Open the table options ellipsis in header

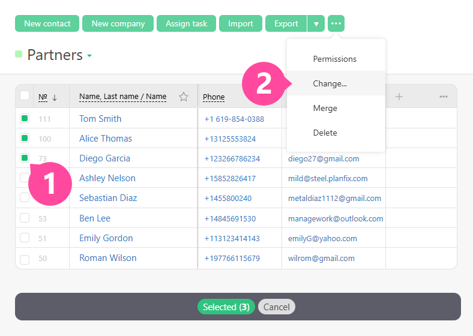point(443,97)
